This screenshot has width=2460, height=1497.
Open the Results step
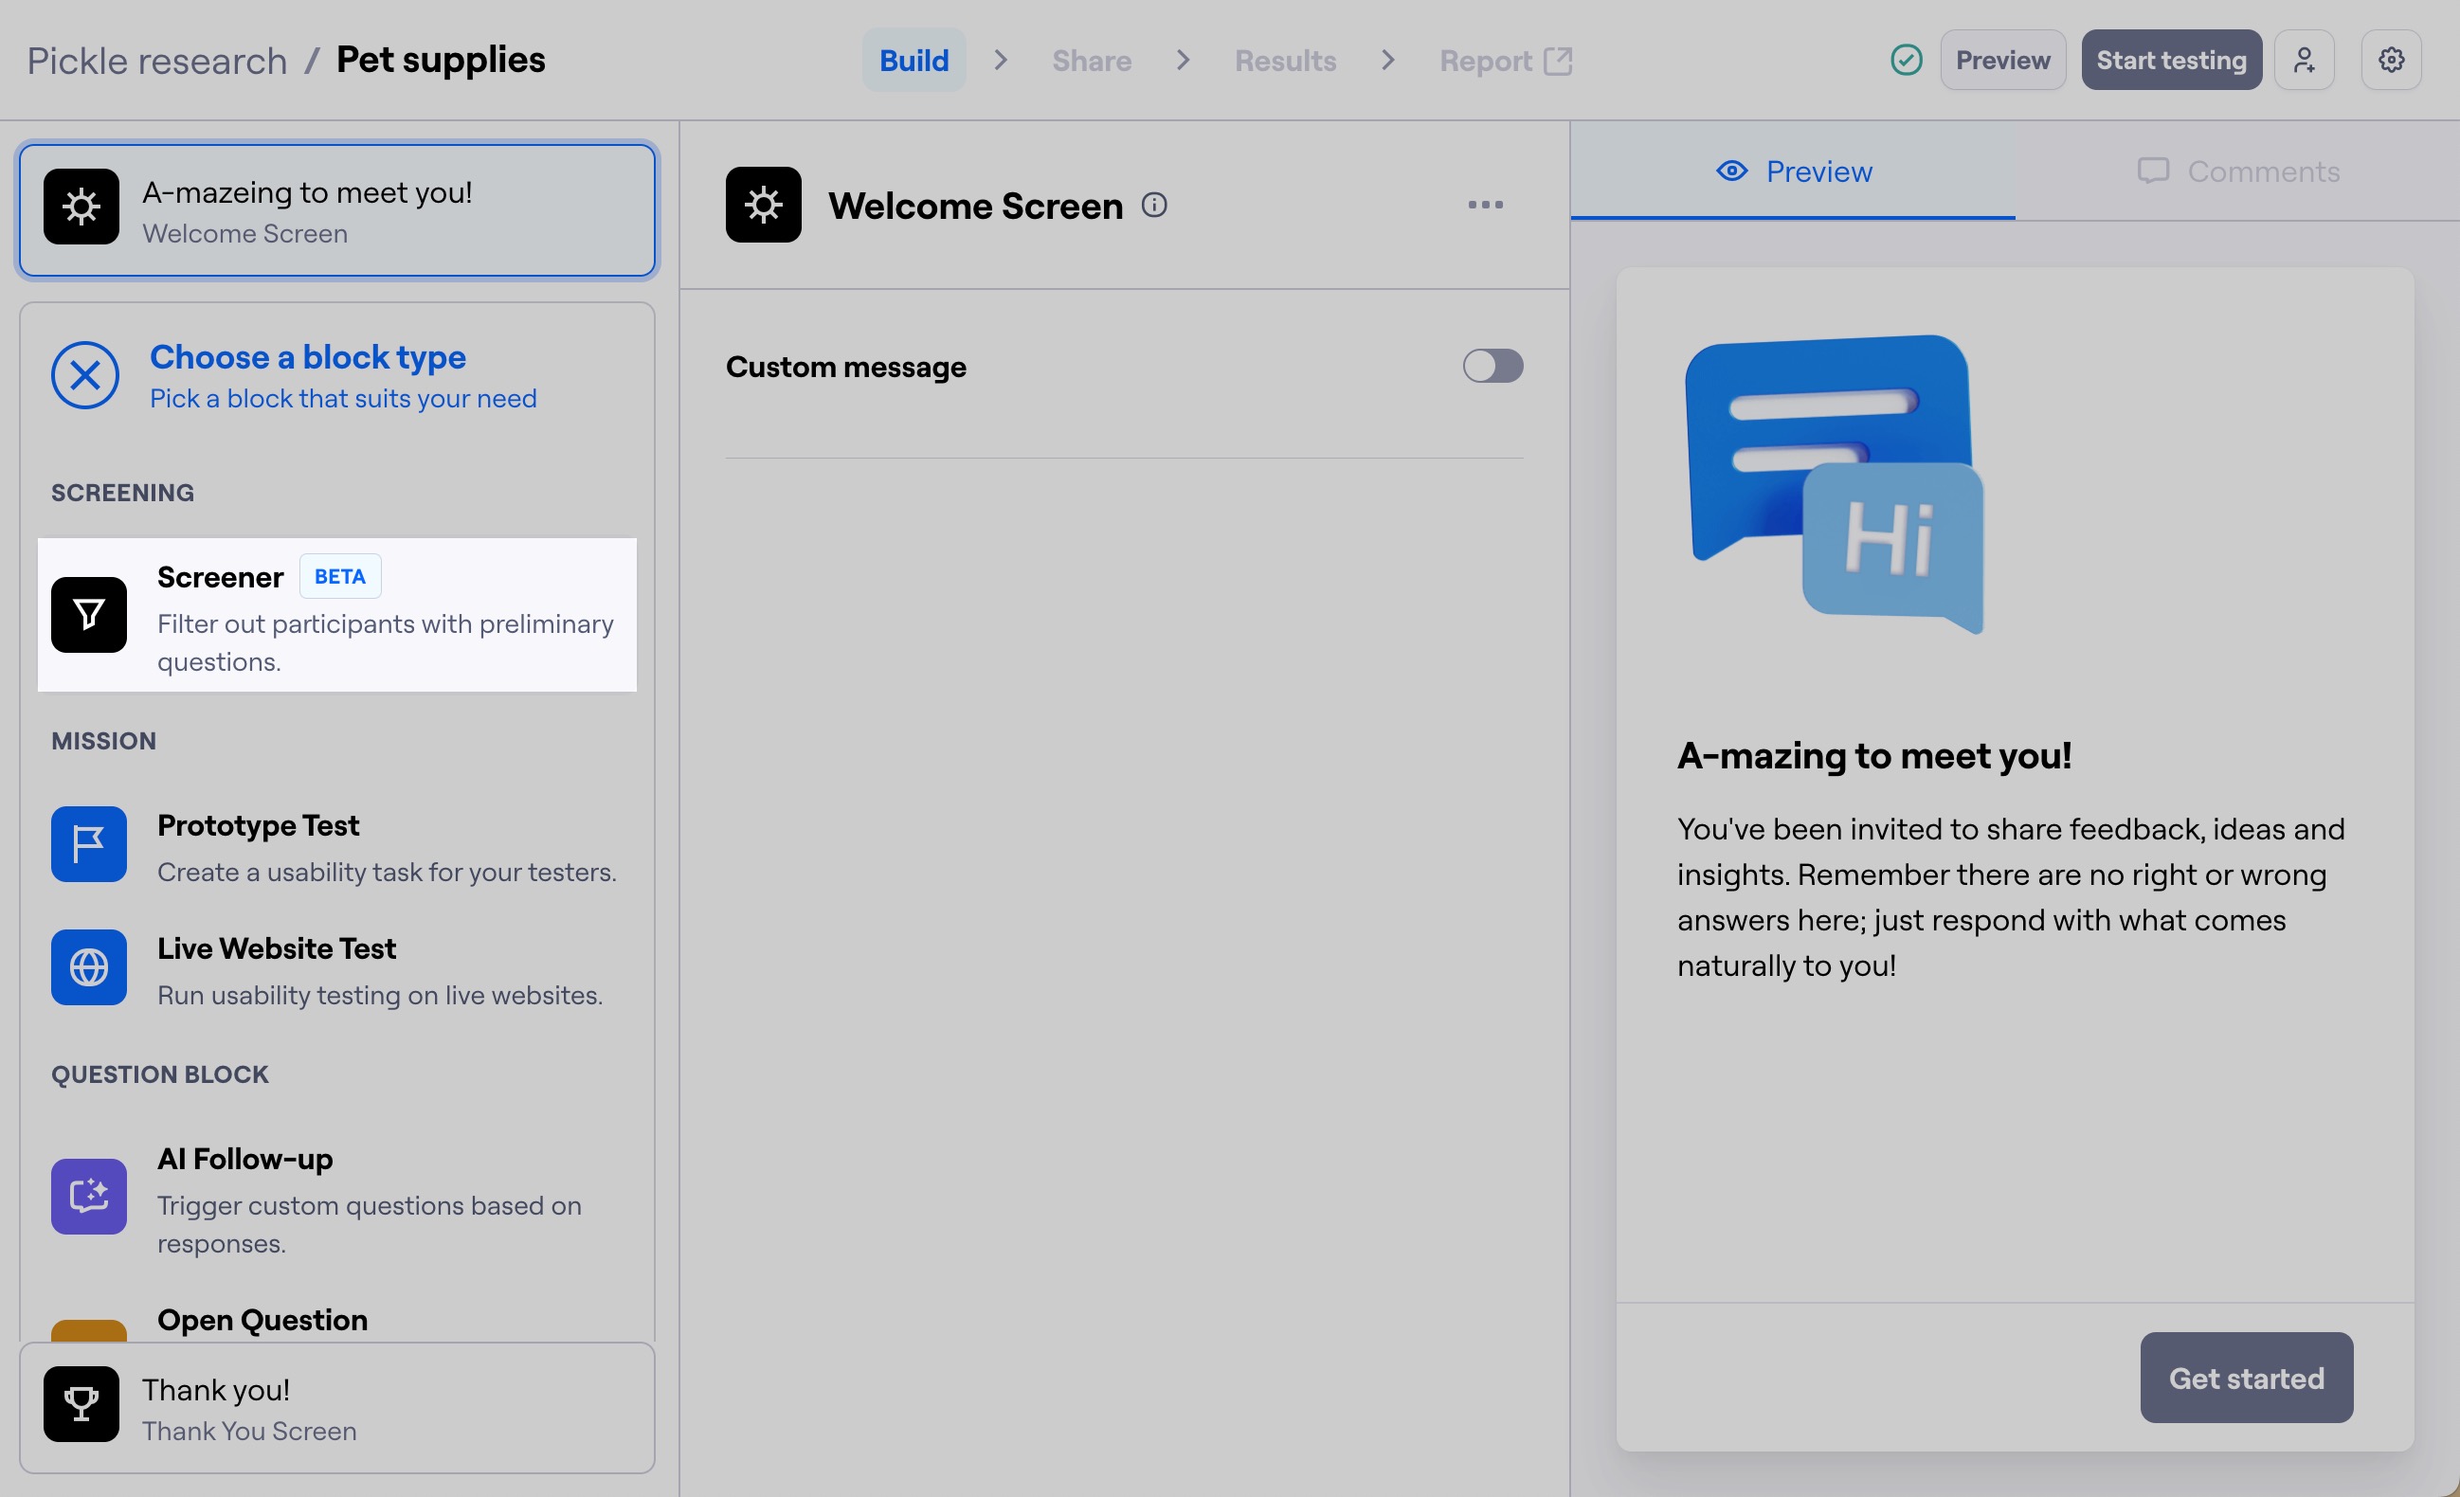click(x=1285, y=61)
